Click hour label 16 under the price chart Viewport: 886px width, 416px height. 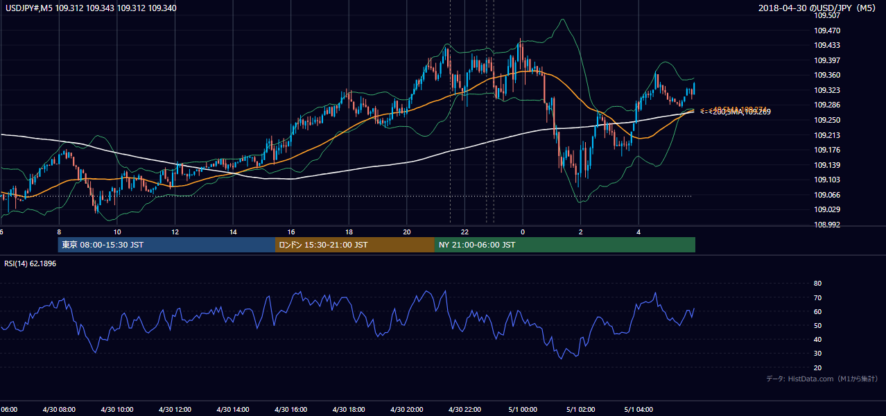click(x=290, y=232)
